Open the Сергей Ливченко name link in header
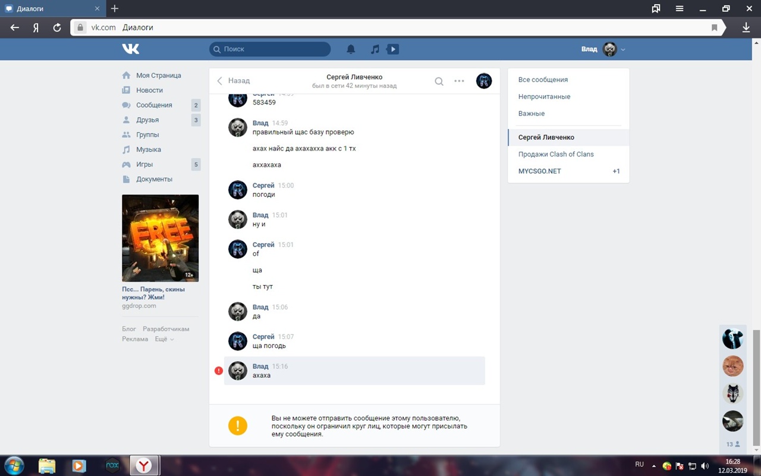761x476 pixels. (354, 77)
